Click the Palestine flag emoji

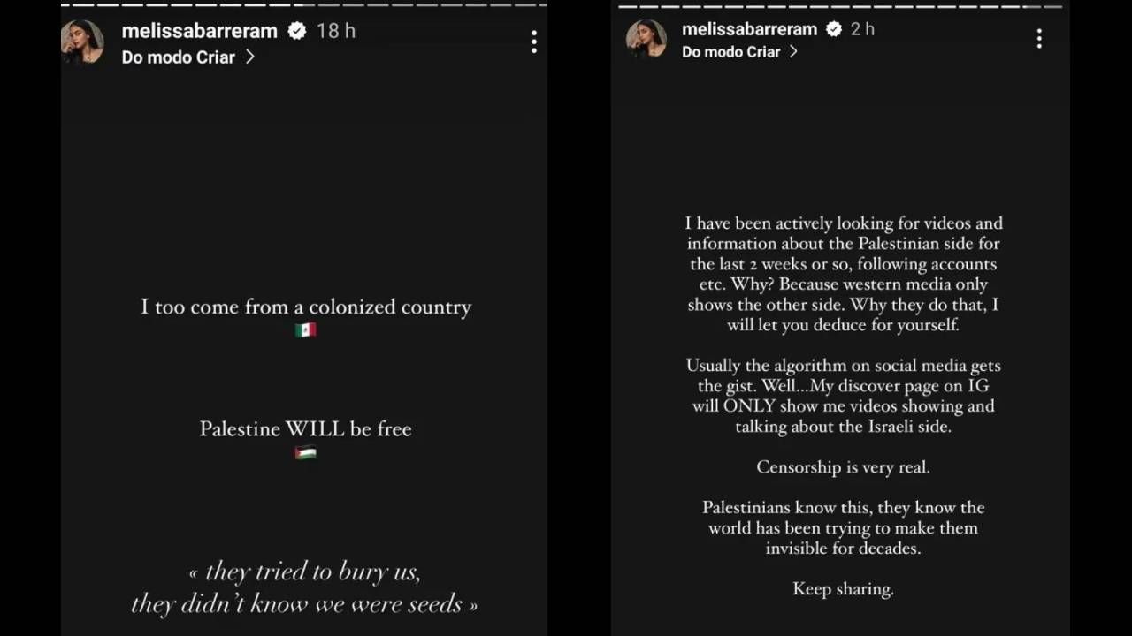tap(305, 453)
